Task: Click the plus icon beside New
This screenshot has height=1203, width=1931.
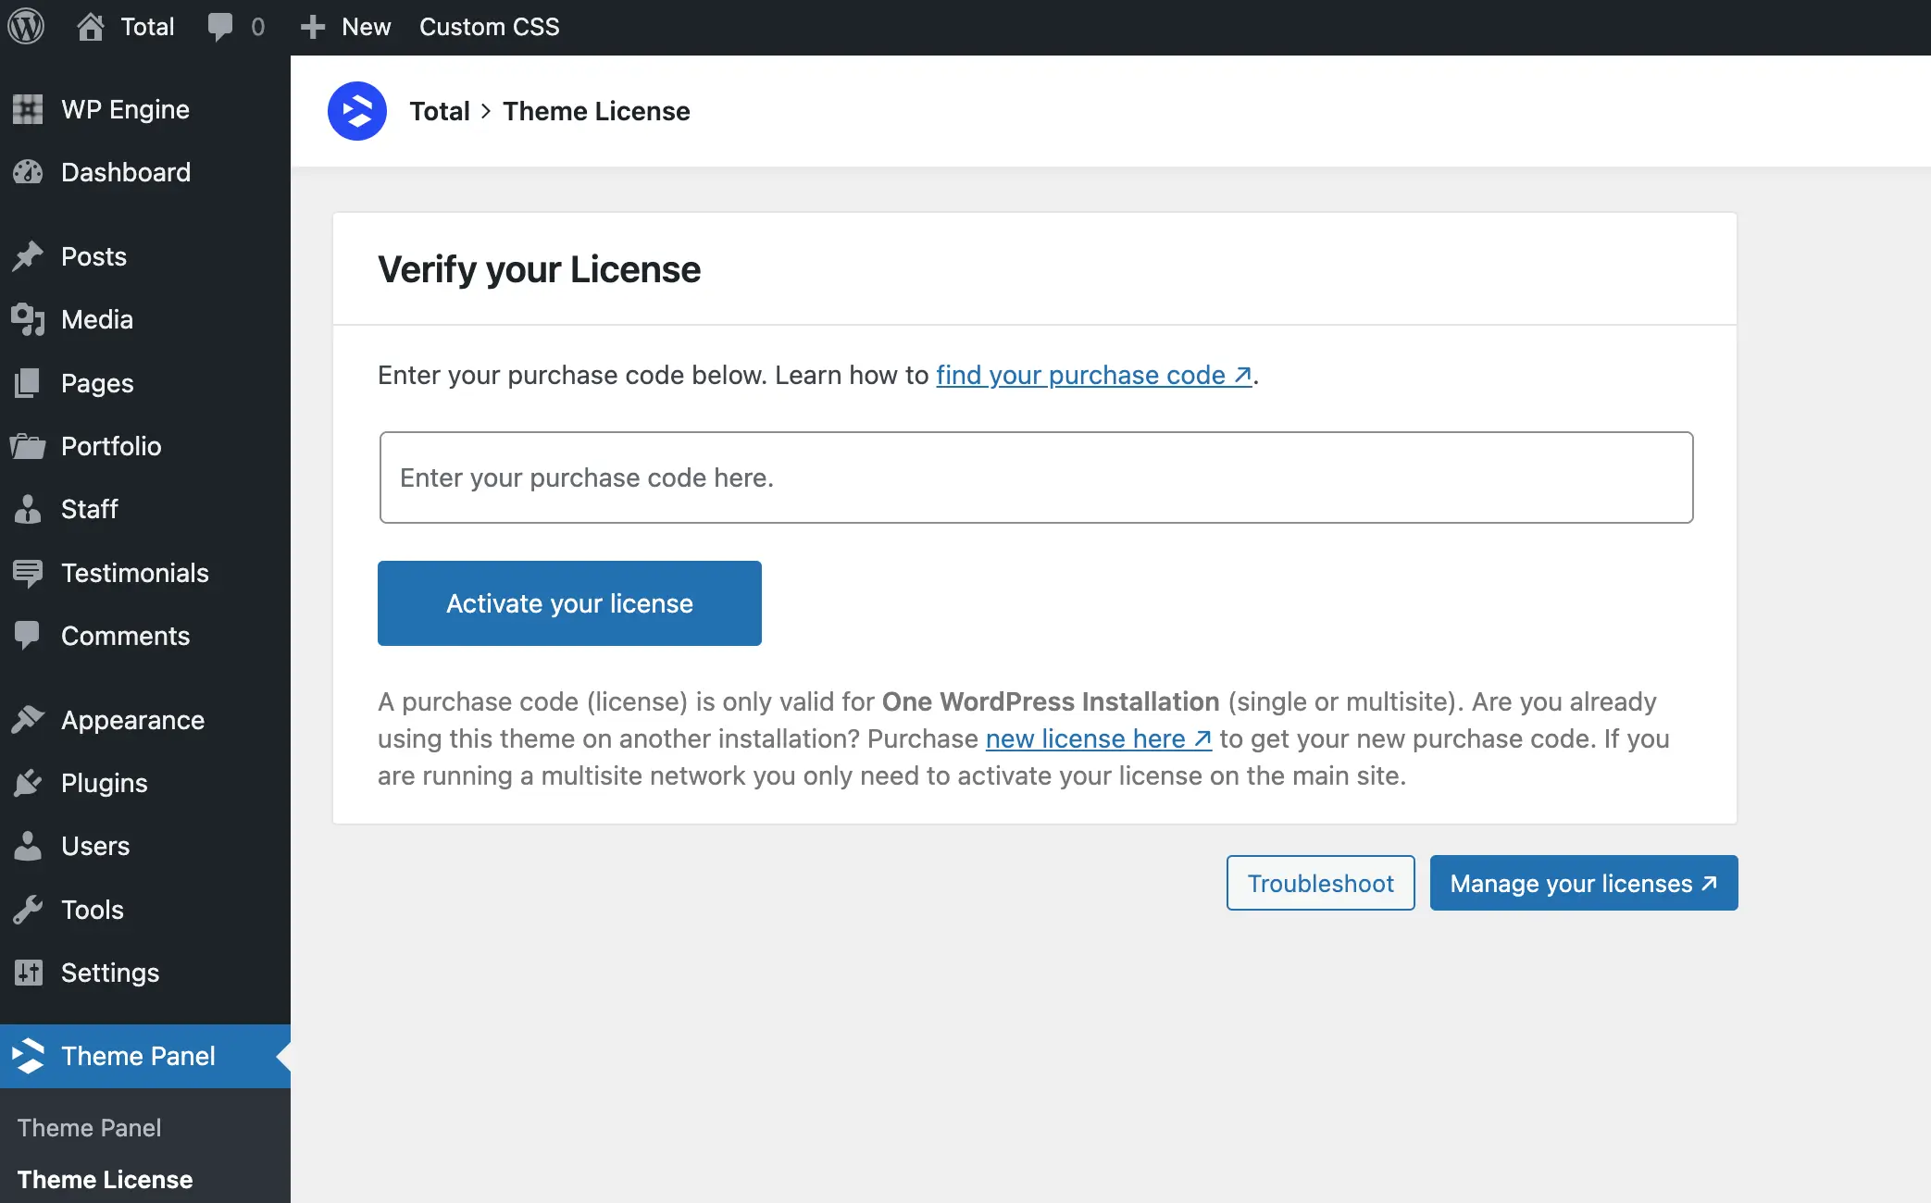Action: pyautogui.click(x=313, y=27)
